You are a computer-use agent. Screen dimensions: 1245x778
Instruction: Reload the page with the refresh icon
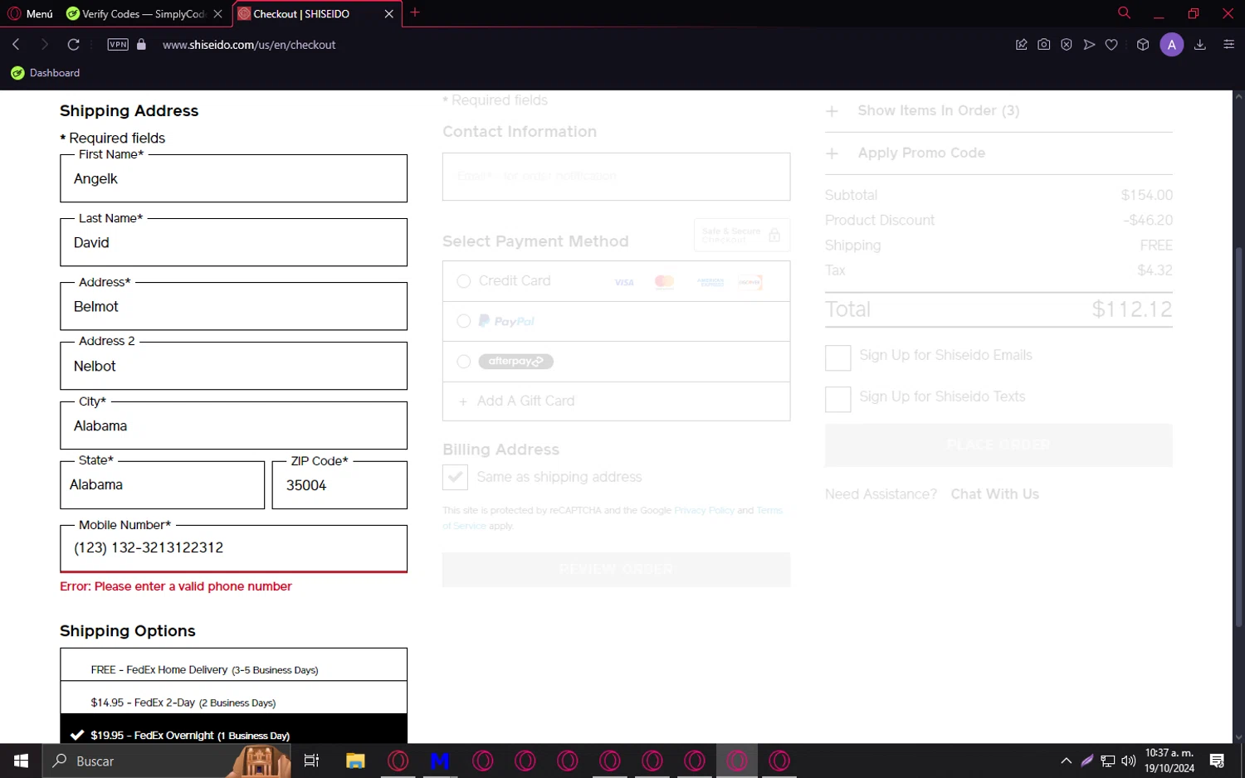click(74, 45)
